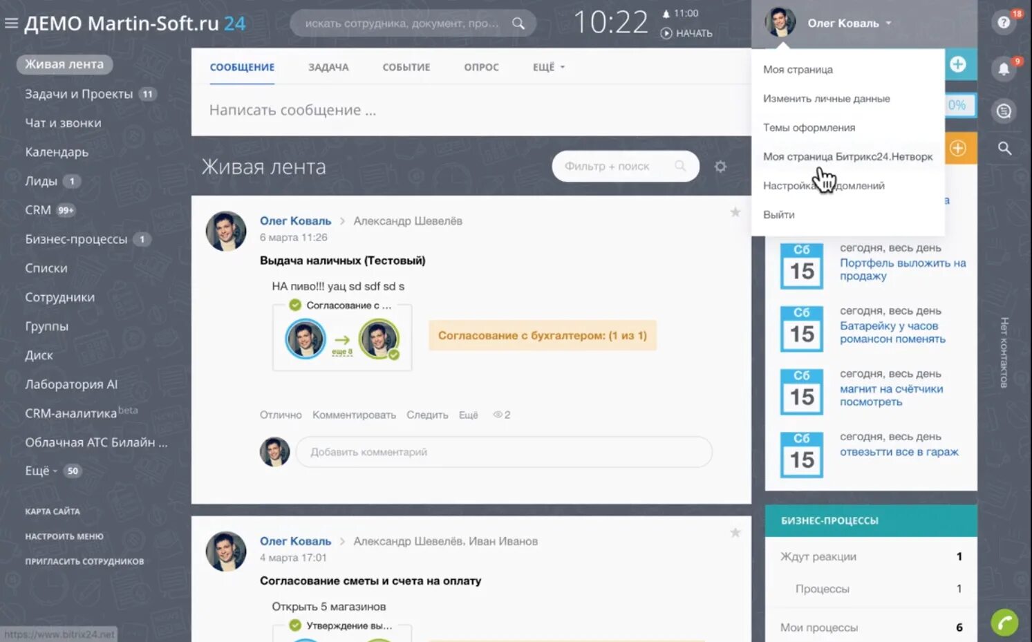Select the ЗАДАЧА tab
This screenshot has width=1032, height=642.
click(328, 67)
